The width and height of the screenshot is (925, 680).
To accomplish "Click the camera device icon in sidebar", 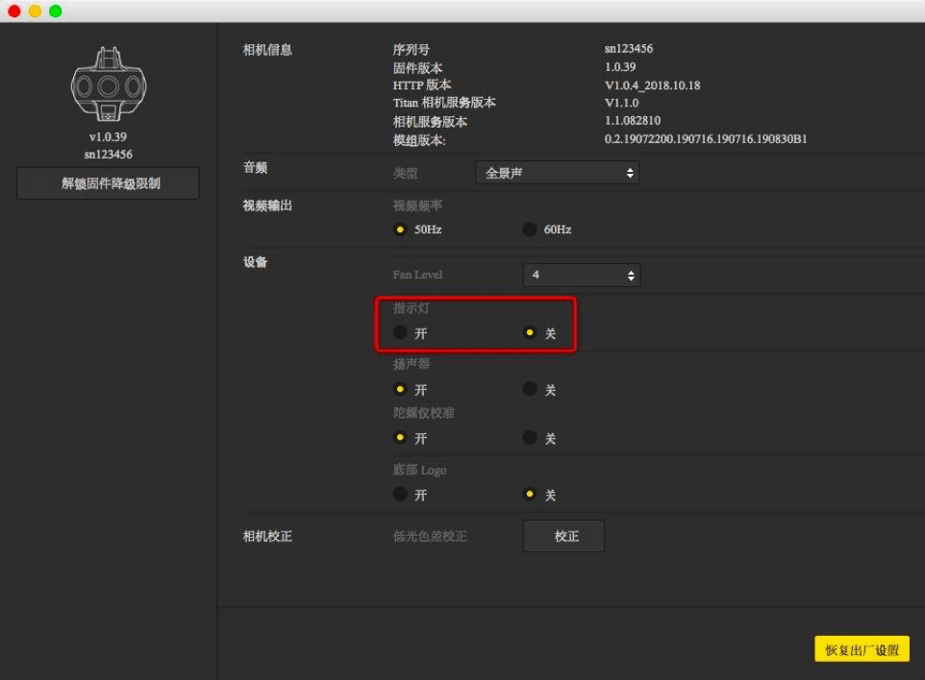I will point(109,84).
